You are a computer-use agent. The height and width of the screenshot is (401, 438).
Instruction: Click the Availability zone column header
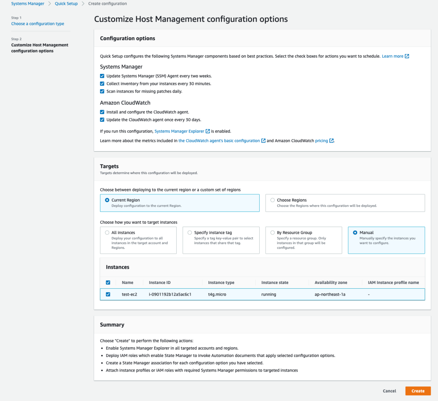pyautogui.click(x=331, y=282)
